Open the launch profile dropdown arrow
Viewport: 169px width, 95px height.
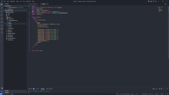(158, 89)
